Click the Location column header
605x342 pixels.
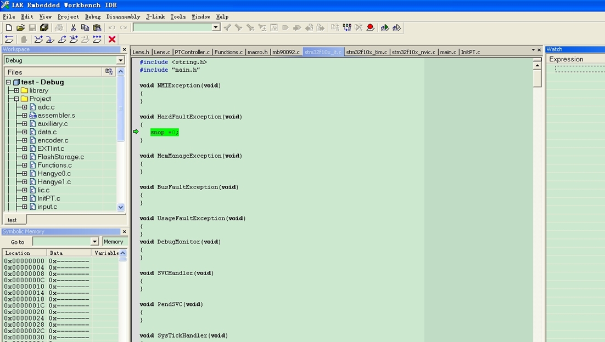25,253
